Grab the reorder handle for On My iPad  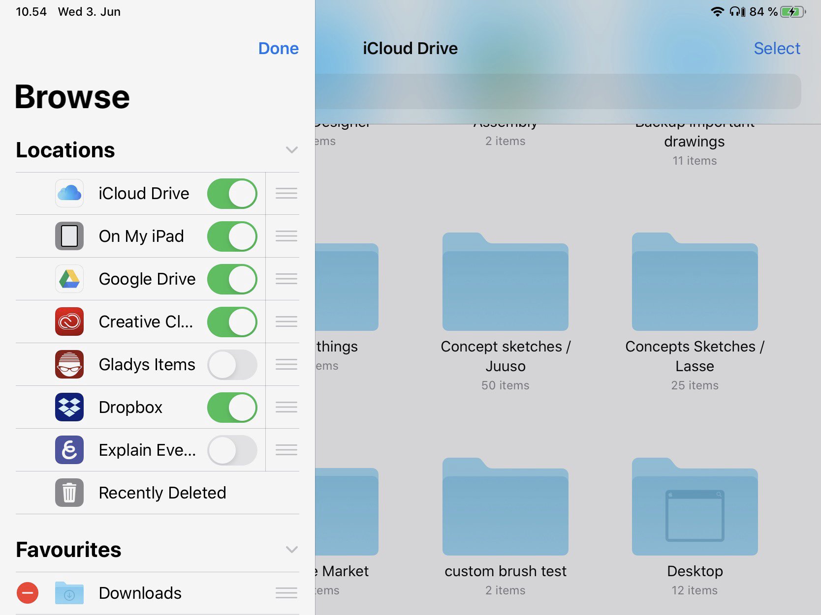286,236
